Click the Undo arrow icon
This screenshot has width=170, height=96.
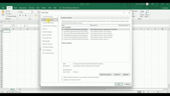pyautogui.click(x=5, y=22)
